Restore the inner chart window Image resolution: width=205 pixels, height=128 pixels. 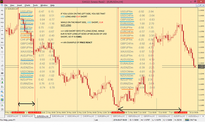[x=200, y=5]
